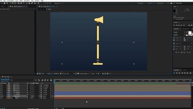Open the Composition menu
Viewport: 193px width, 109px height.
[11, 1]
